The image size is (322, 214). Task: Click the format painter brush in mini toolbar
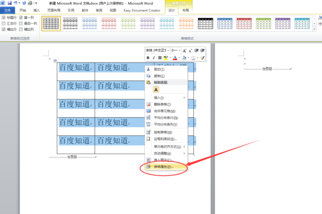(202, 58)
